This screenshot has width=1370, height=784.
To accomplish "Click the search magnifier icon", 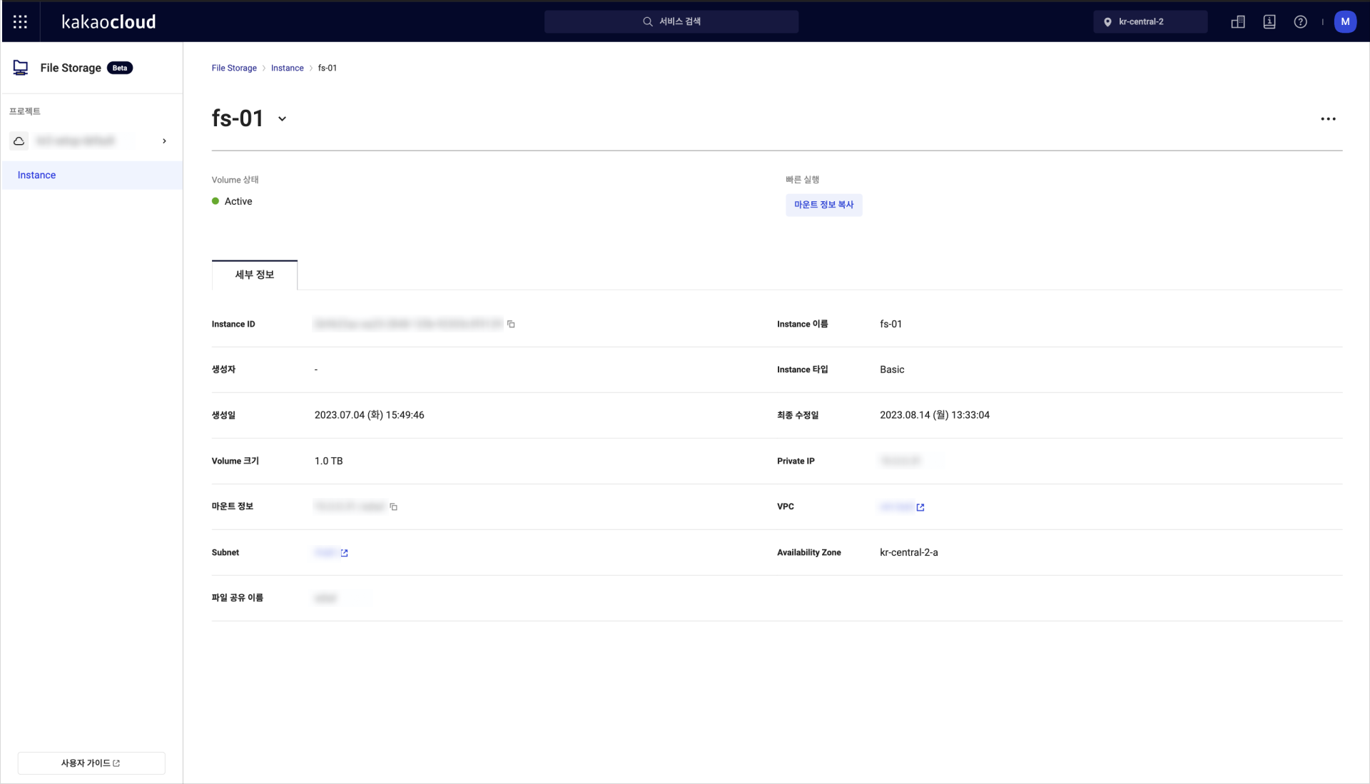I will pyautogui.click(x=647, y=21).
